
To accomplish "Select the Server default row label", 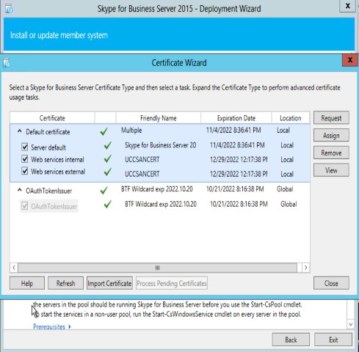I will click(x=48, y=147).
